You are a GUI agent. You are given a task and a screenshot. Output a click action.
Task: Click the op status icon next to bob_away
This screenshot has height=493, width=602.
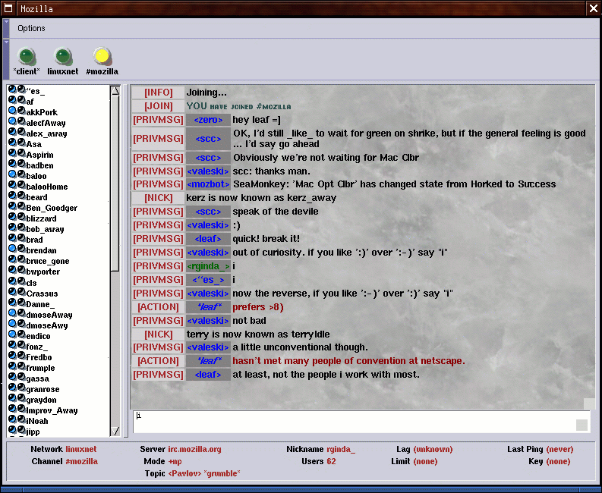(x=12, y=228)
